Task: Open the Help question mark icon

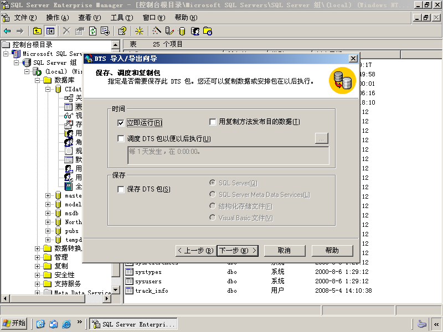Action: point(122,31)
